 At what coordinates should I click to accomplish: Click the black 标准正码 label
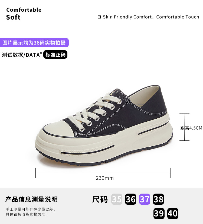[x=55, y=54]
